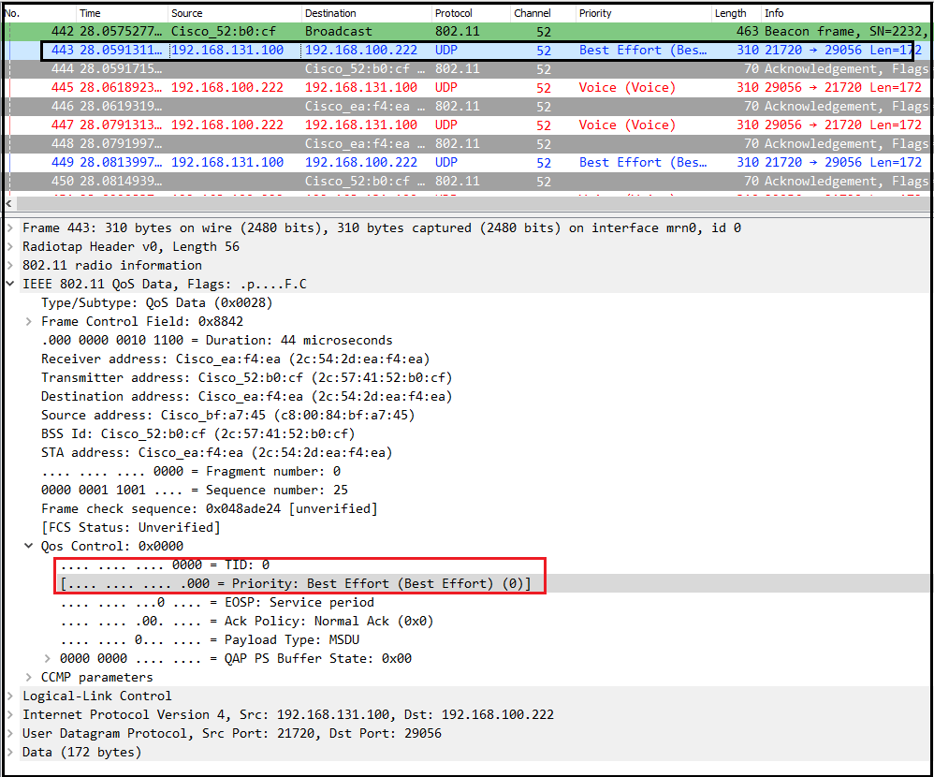Expand the User Datagram Protocol section
This screenshot has height=777, width=934.
click(x=12, y=733)
